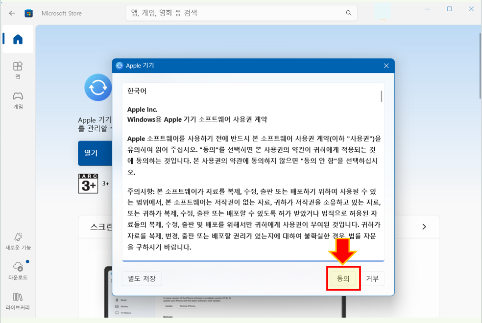Screen dimensions: 482x323
Task: Click the 별도 저장 button
Action: point(142,278)
